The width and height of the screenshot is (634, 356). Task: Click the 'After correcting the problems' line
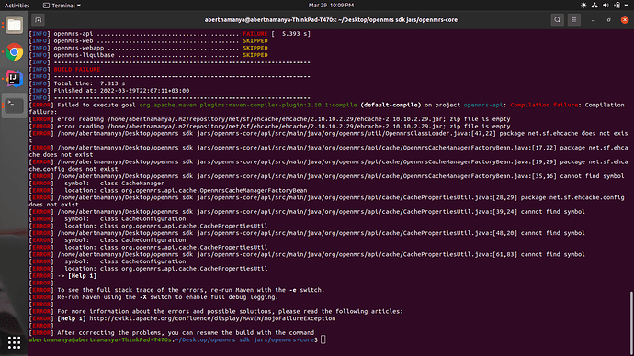[186, 332]
